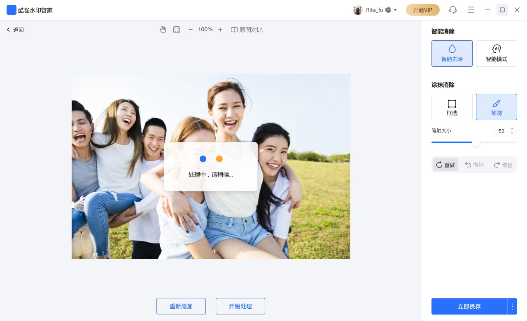
Task: Select the 框选 box-select erase tool
Action: coord(452,107)
